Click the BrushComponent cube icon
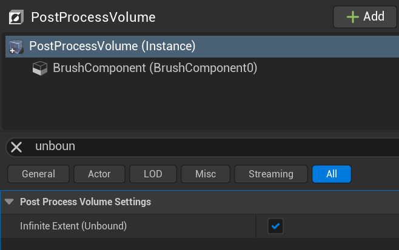 [41, 69]
